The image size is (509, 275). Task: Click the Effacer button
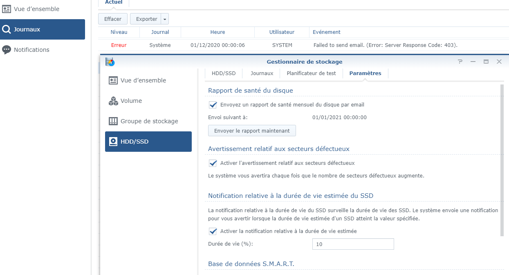click(113, 19)
